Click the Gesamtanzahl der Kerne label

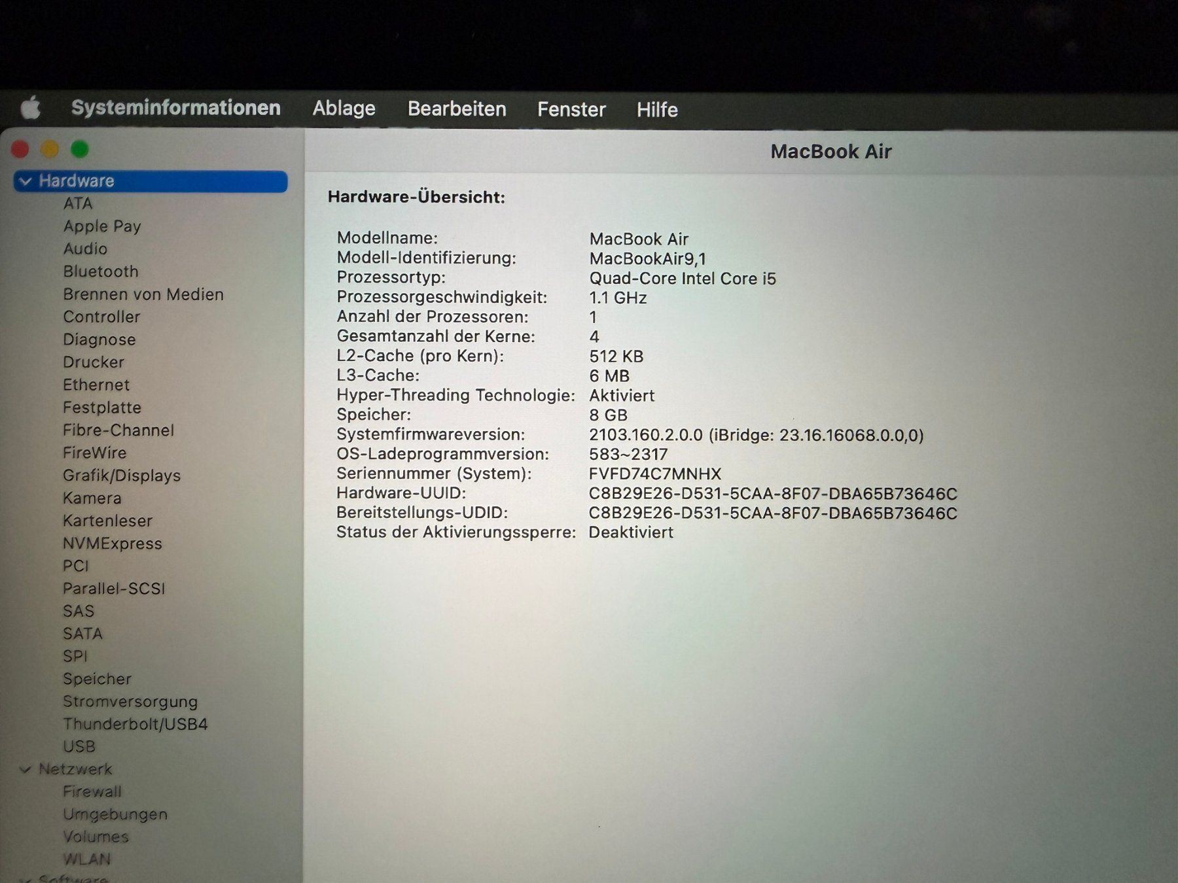coord(436,337)
